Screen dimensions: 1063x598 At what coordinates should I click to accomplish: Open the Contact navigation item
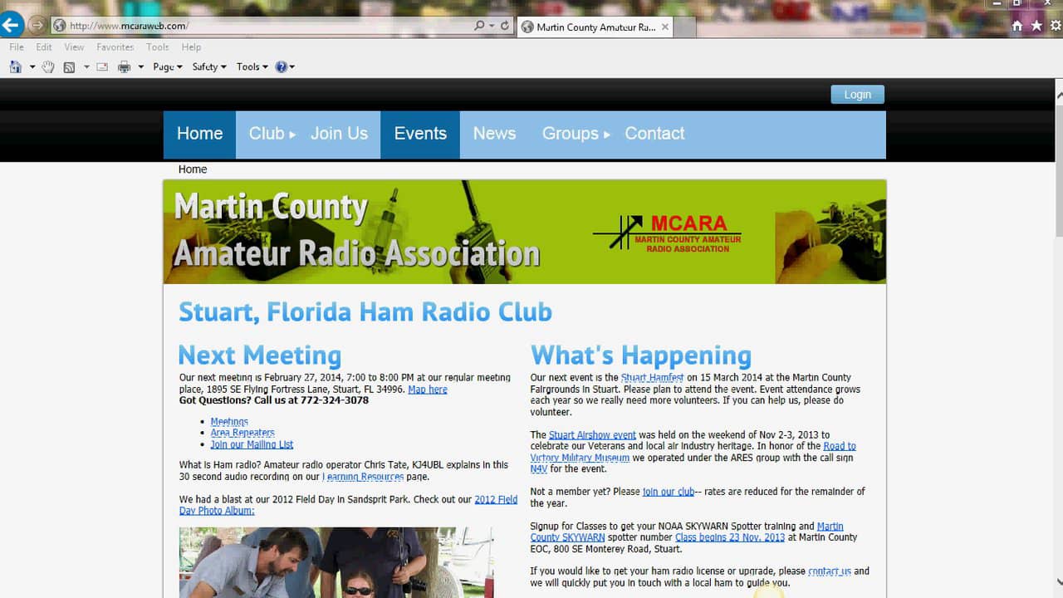(x=654, y=134)
